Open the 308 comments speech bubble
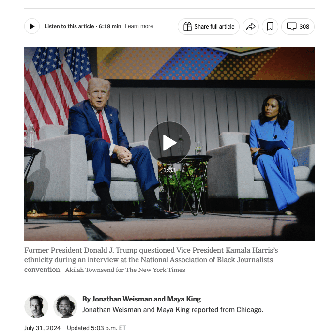Screen dimensions: 334x331 point(291,27)
